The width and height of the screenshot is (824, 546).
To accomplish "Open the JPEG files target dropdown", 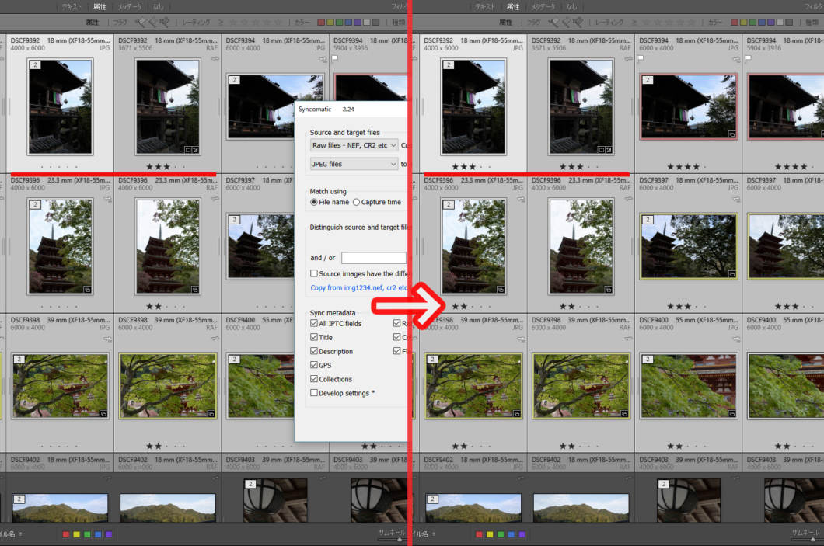I will click(x=354, y=164).
